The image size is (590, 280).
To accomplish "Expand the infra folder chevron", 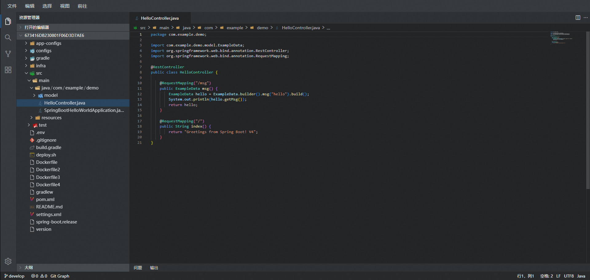I will coord(26,66).
